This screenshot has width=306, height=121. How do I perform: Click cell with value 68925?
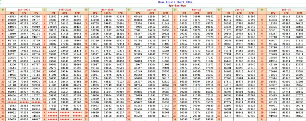12,23
